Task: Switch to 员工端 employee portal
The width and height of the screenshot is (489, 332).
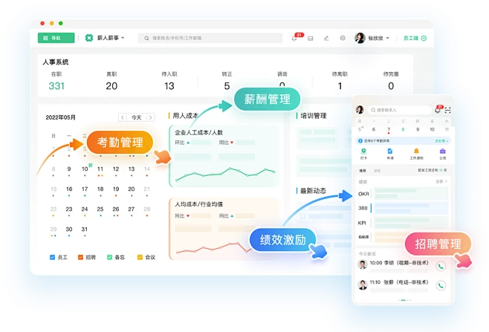Action: pyautogui.click(x=411, y=38)
